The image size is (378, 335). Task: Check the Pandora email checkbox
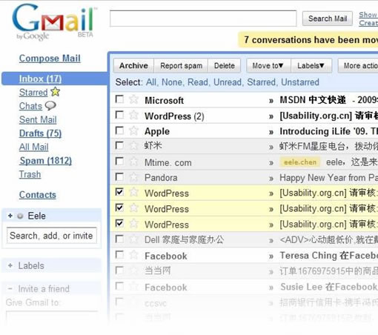pos(119,176)
